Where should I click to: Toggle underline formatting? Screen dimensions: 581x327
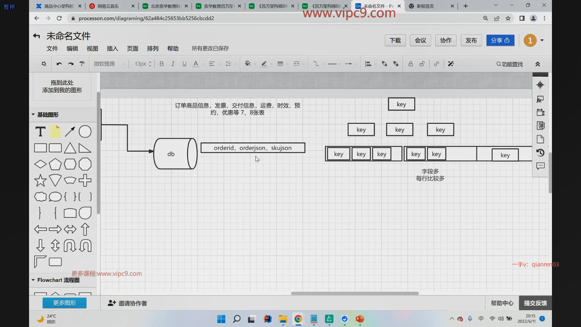pos(184,64)
